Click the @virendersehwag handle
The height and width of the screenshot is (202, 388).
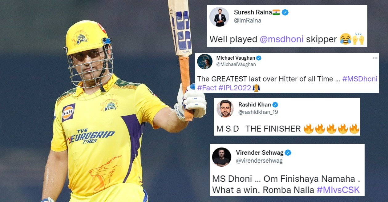pos(259,160)
